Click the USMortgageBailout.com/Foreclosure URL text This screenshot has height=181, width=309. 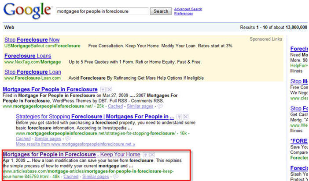point(42,46)
